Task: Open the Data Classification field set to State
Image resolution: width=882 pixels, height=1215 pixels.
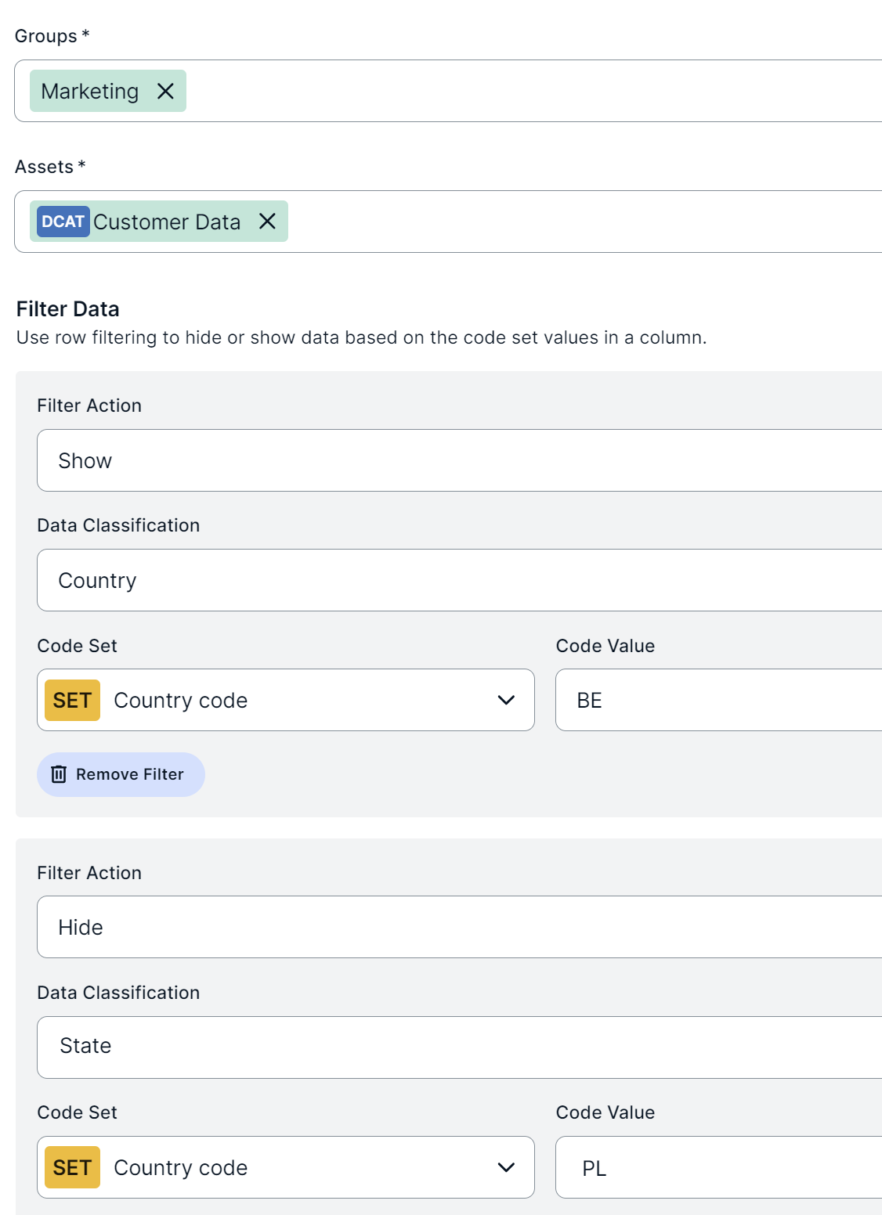Action: pyautogui.click(x=459, y=1047)
